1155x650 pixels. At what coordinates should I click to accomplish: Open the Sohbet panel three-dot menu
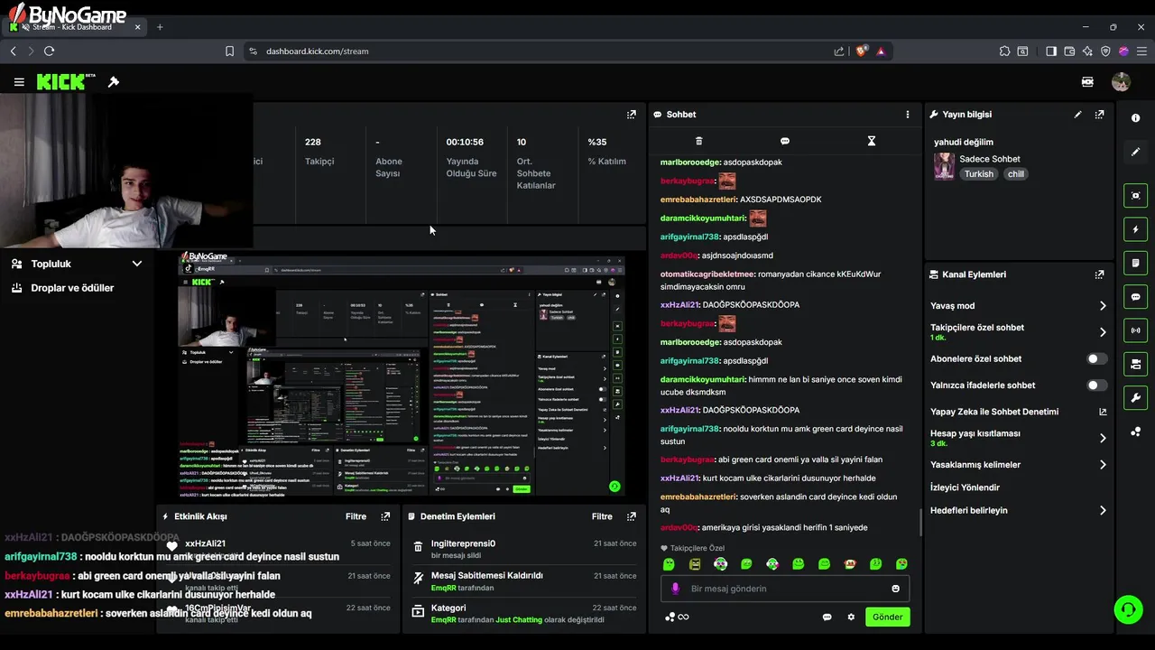908,115
